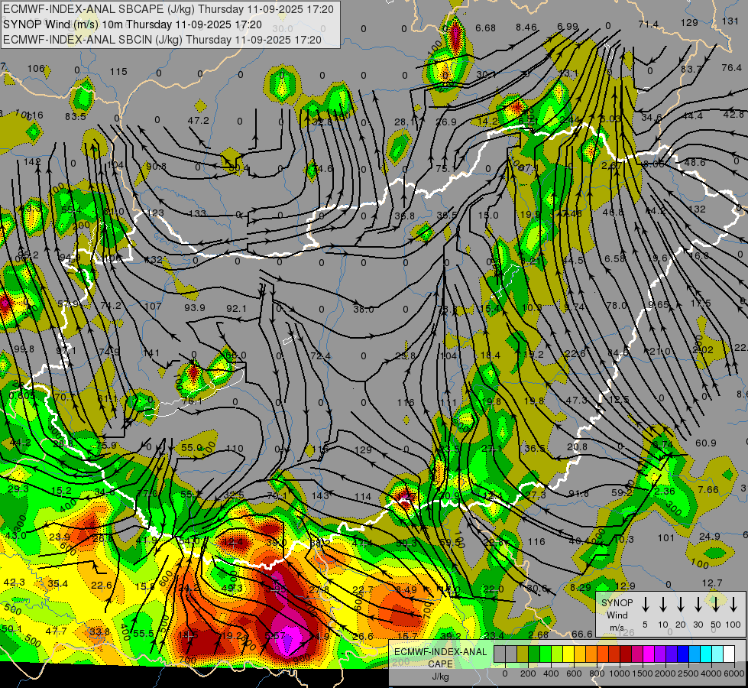This screenshot has height=688, width=748.
Task: Click the 92.1 value on map
Action: coord(236,308)
